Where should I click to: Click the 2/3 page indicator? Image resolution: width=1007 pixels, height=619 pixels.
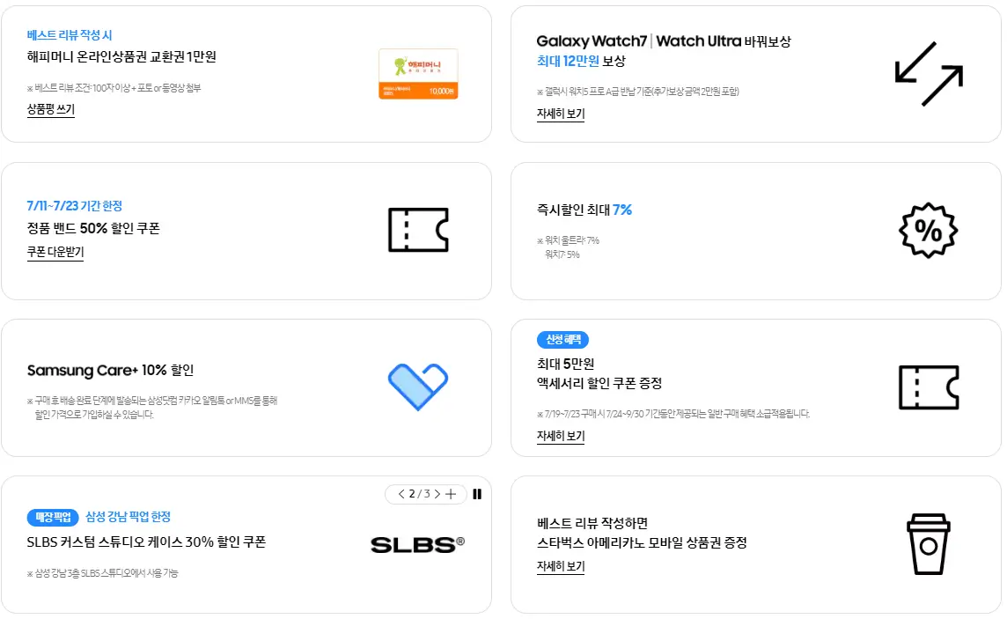point(418,494)
